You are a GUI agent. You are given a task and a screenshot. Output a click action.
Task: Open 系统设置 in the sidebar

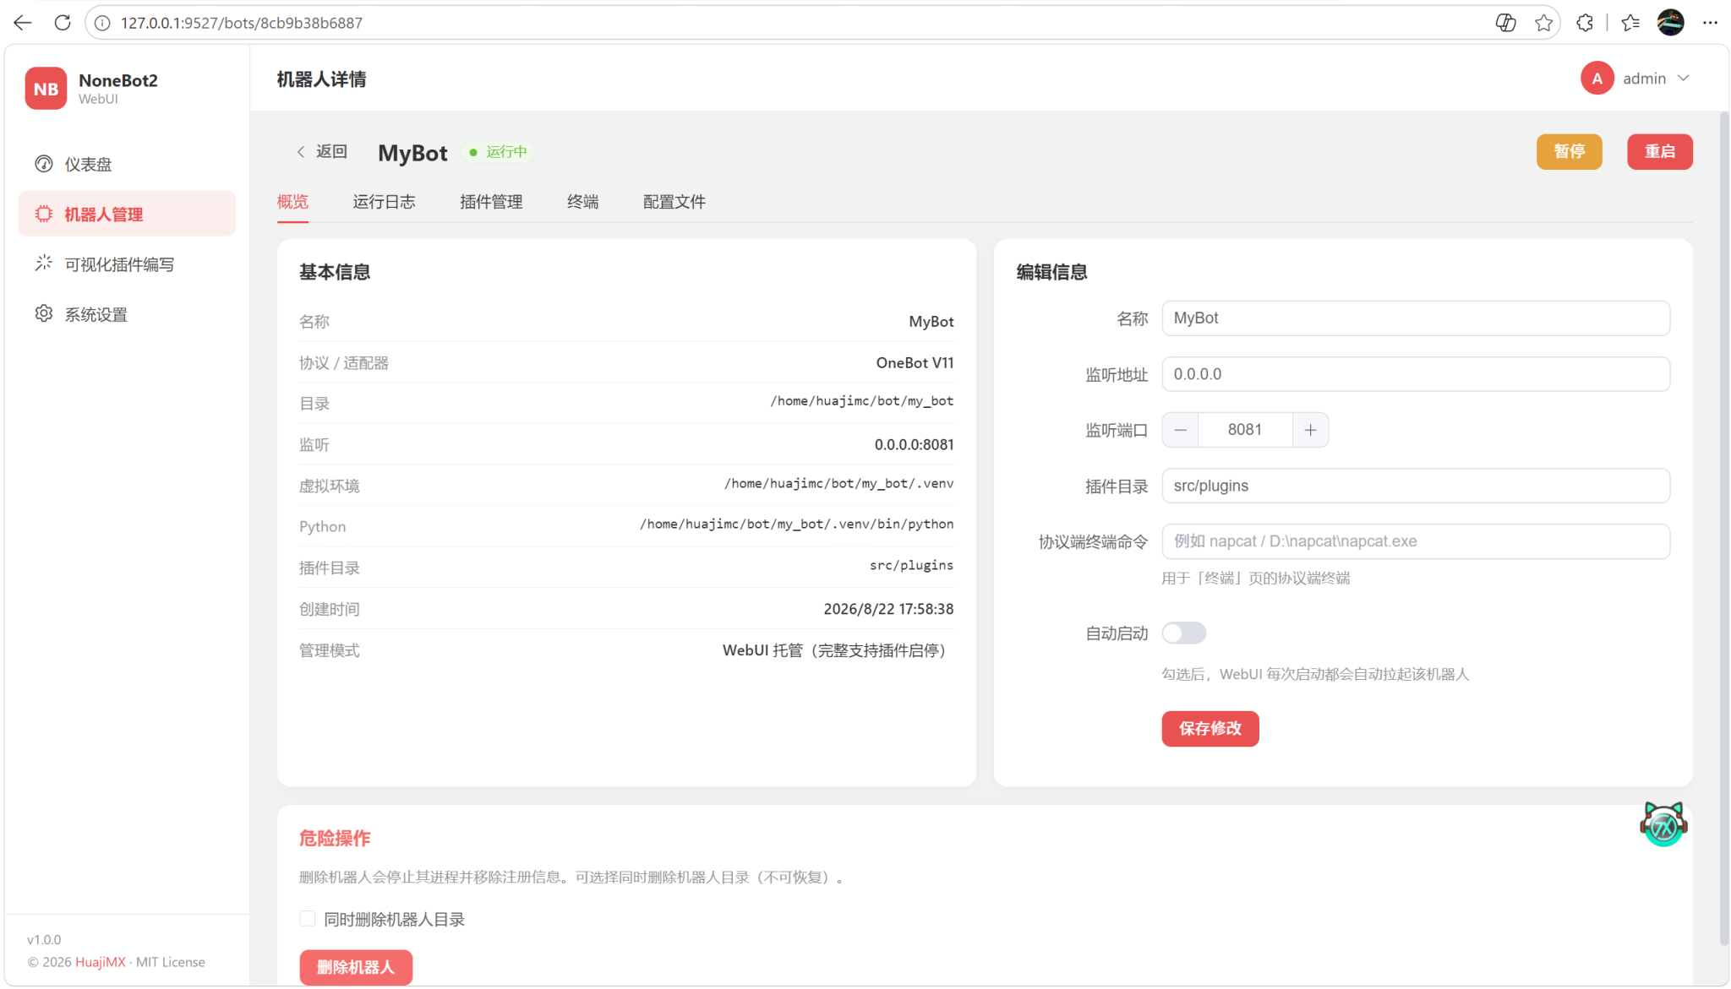[x=127, y=314]
